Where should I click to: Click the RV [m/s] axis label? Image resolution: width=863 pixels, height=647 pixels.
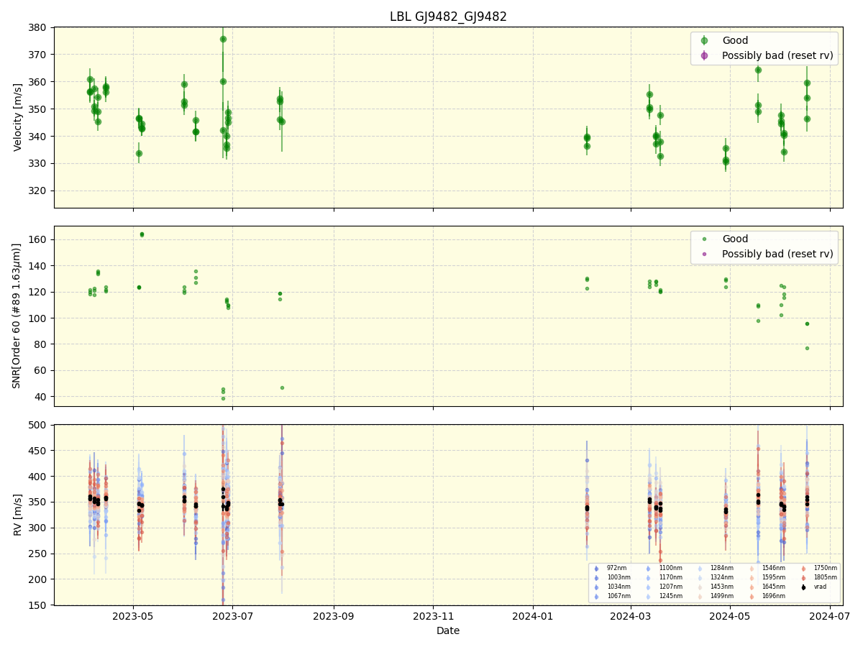18,515
